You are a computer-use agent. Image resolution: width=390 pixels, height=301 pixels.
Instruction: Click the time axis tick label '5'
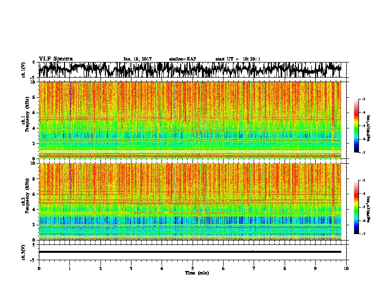click(193, 269)
